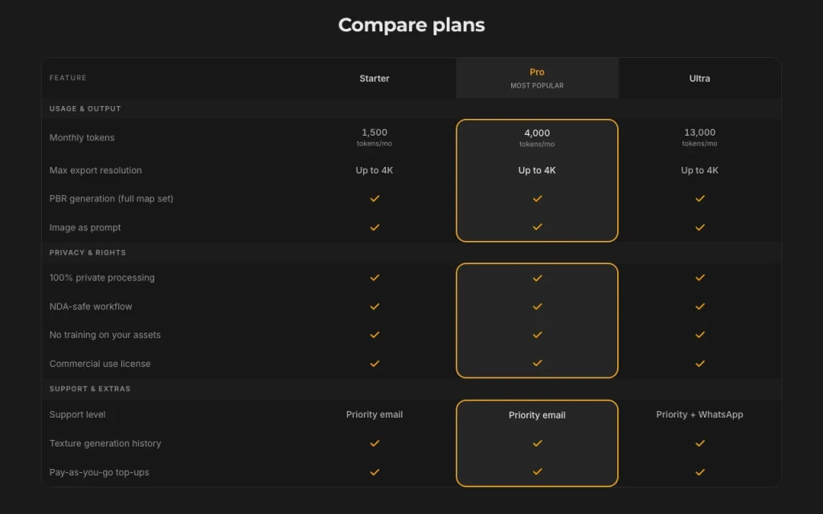The width and height of the screenshot is (823, 514).
Task: Click the Monthly tokens feature label
Action: point(82,137)
